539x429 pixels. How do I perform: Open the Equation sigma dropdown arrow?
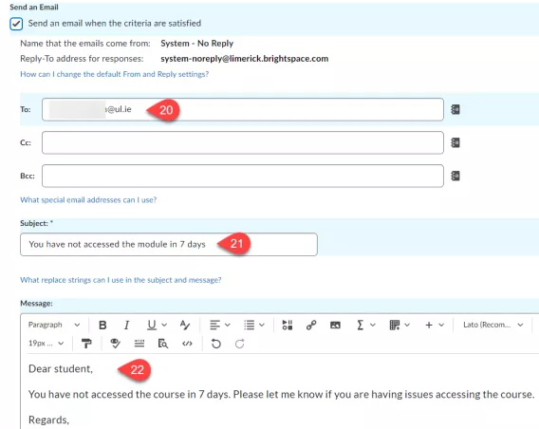tap(373, 325)
